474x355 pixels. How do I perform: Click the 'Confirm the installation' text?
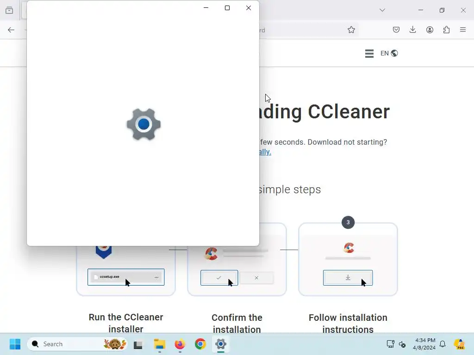pos(237,323)
